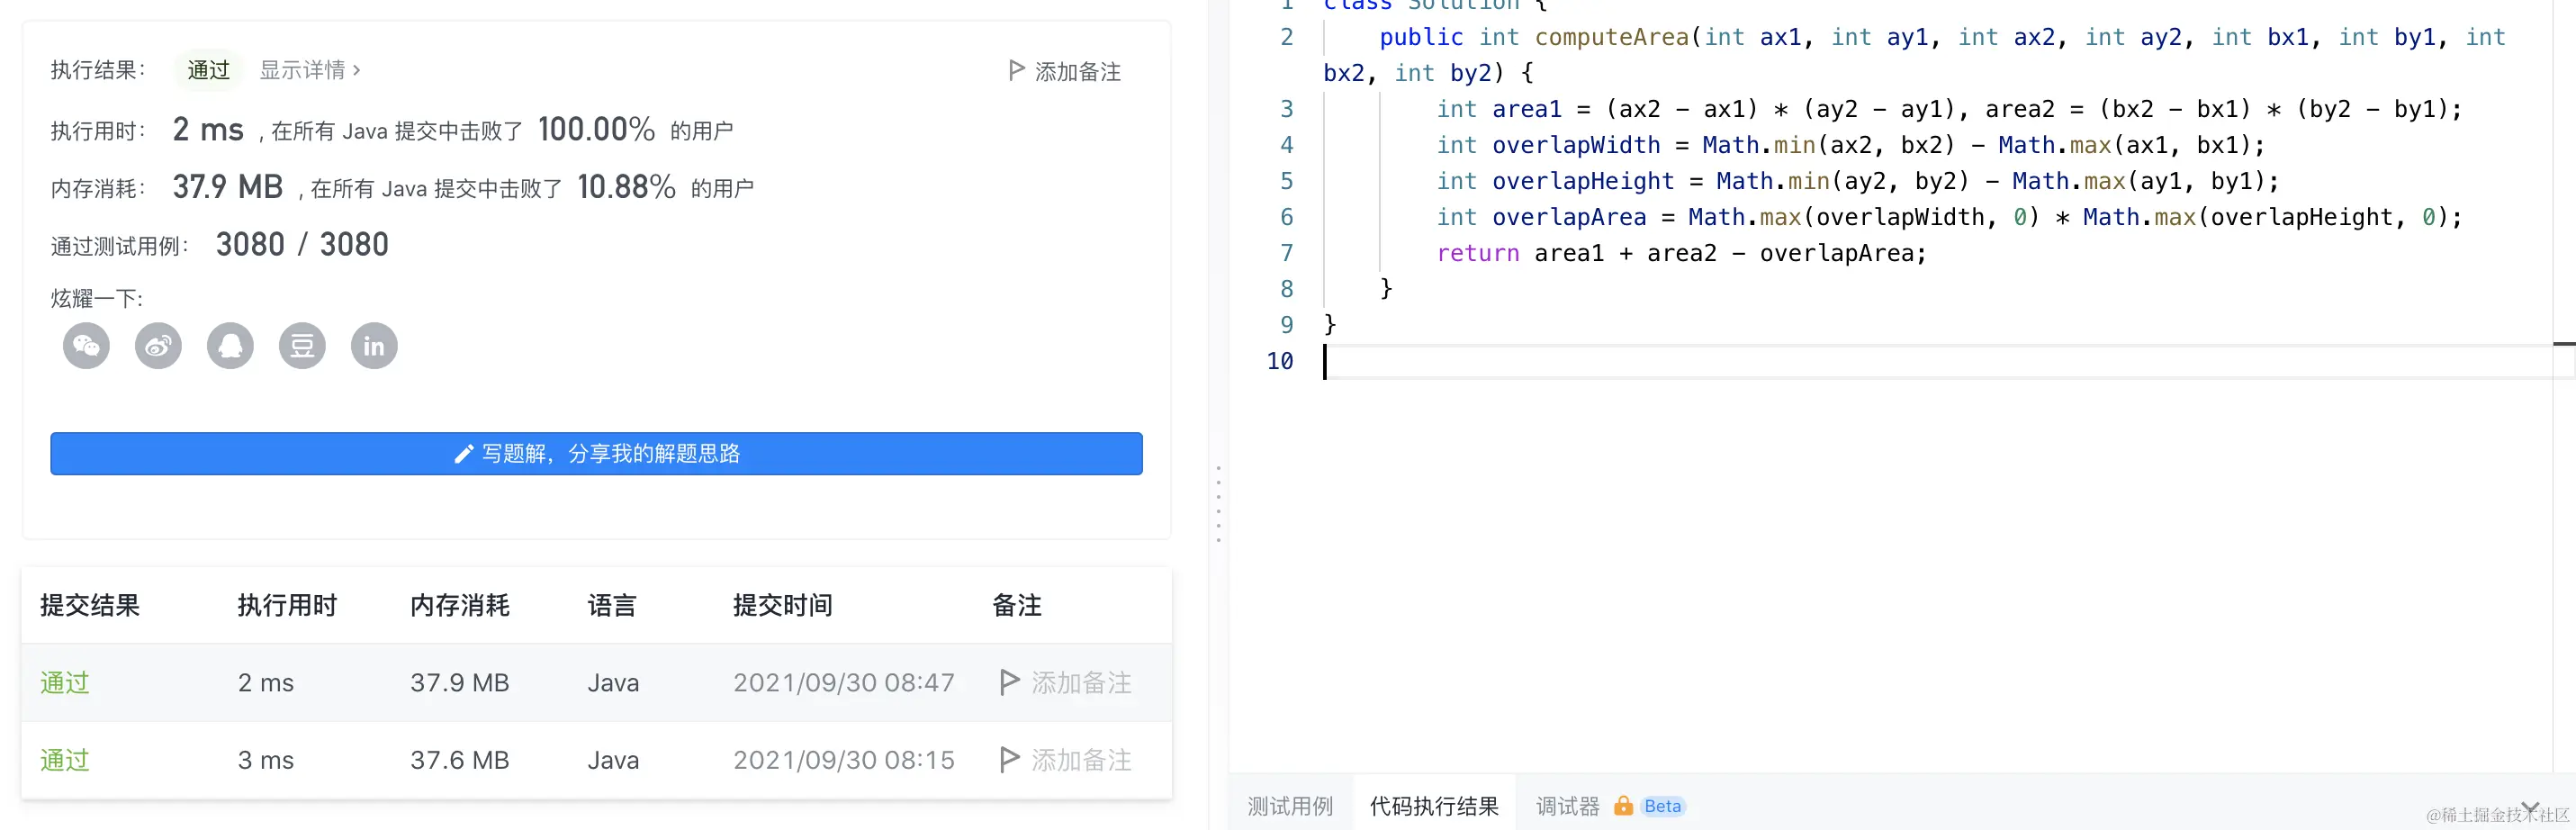This screenshot has width=2576, height=830.
Task: Click lock icon next to 调试器
Action: [1623, 806]
